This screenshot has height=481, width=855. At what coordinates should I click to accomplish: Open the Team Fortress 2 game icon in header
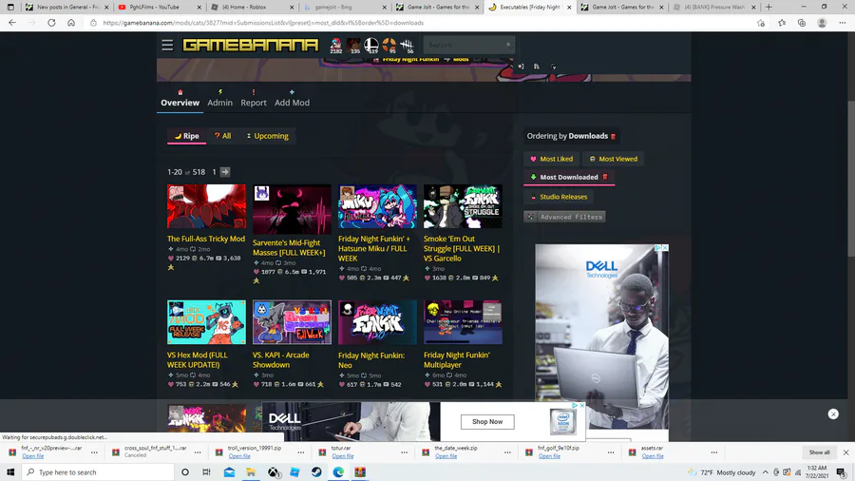pyautogui.click(x=389, y=46)
